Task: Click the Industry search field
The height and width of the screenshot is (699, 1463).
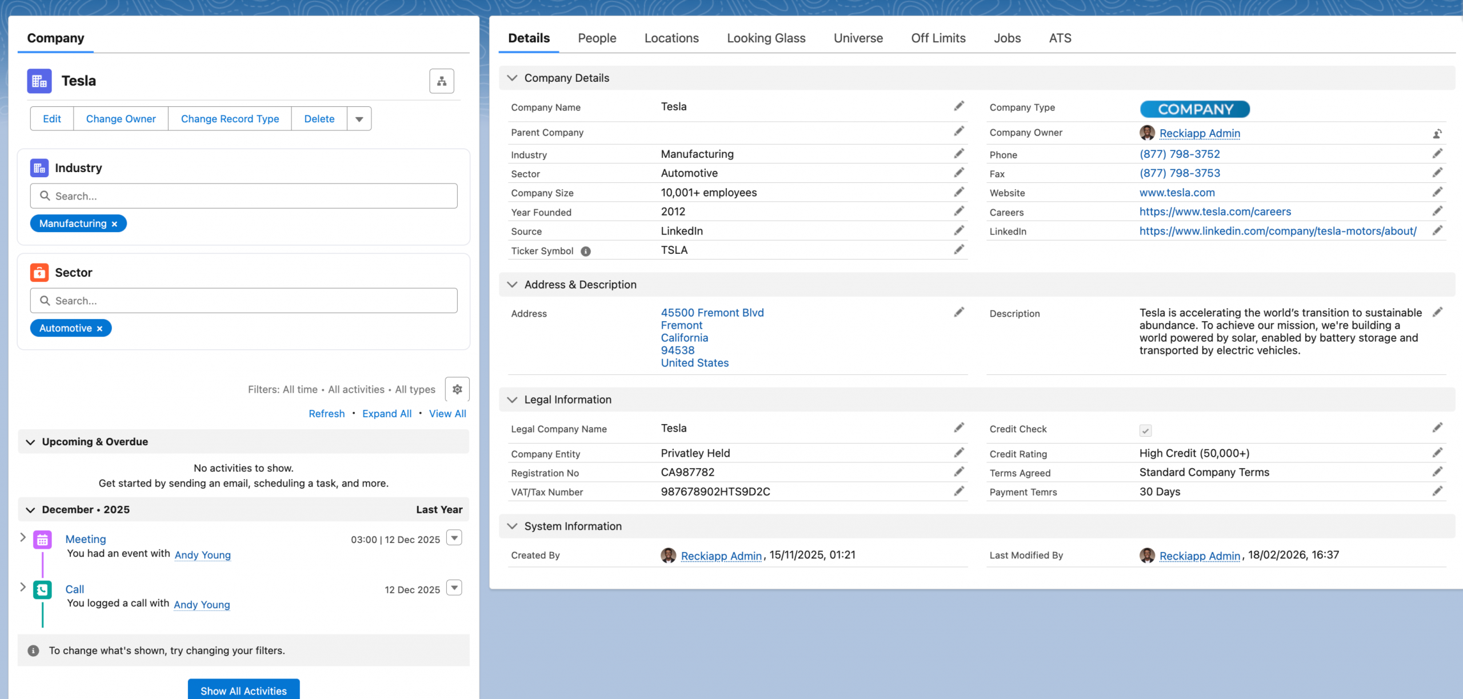Action: [x=243, y=196]
